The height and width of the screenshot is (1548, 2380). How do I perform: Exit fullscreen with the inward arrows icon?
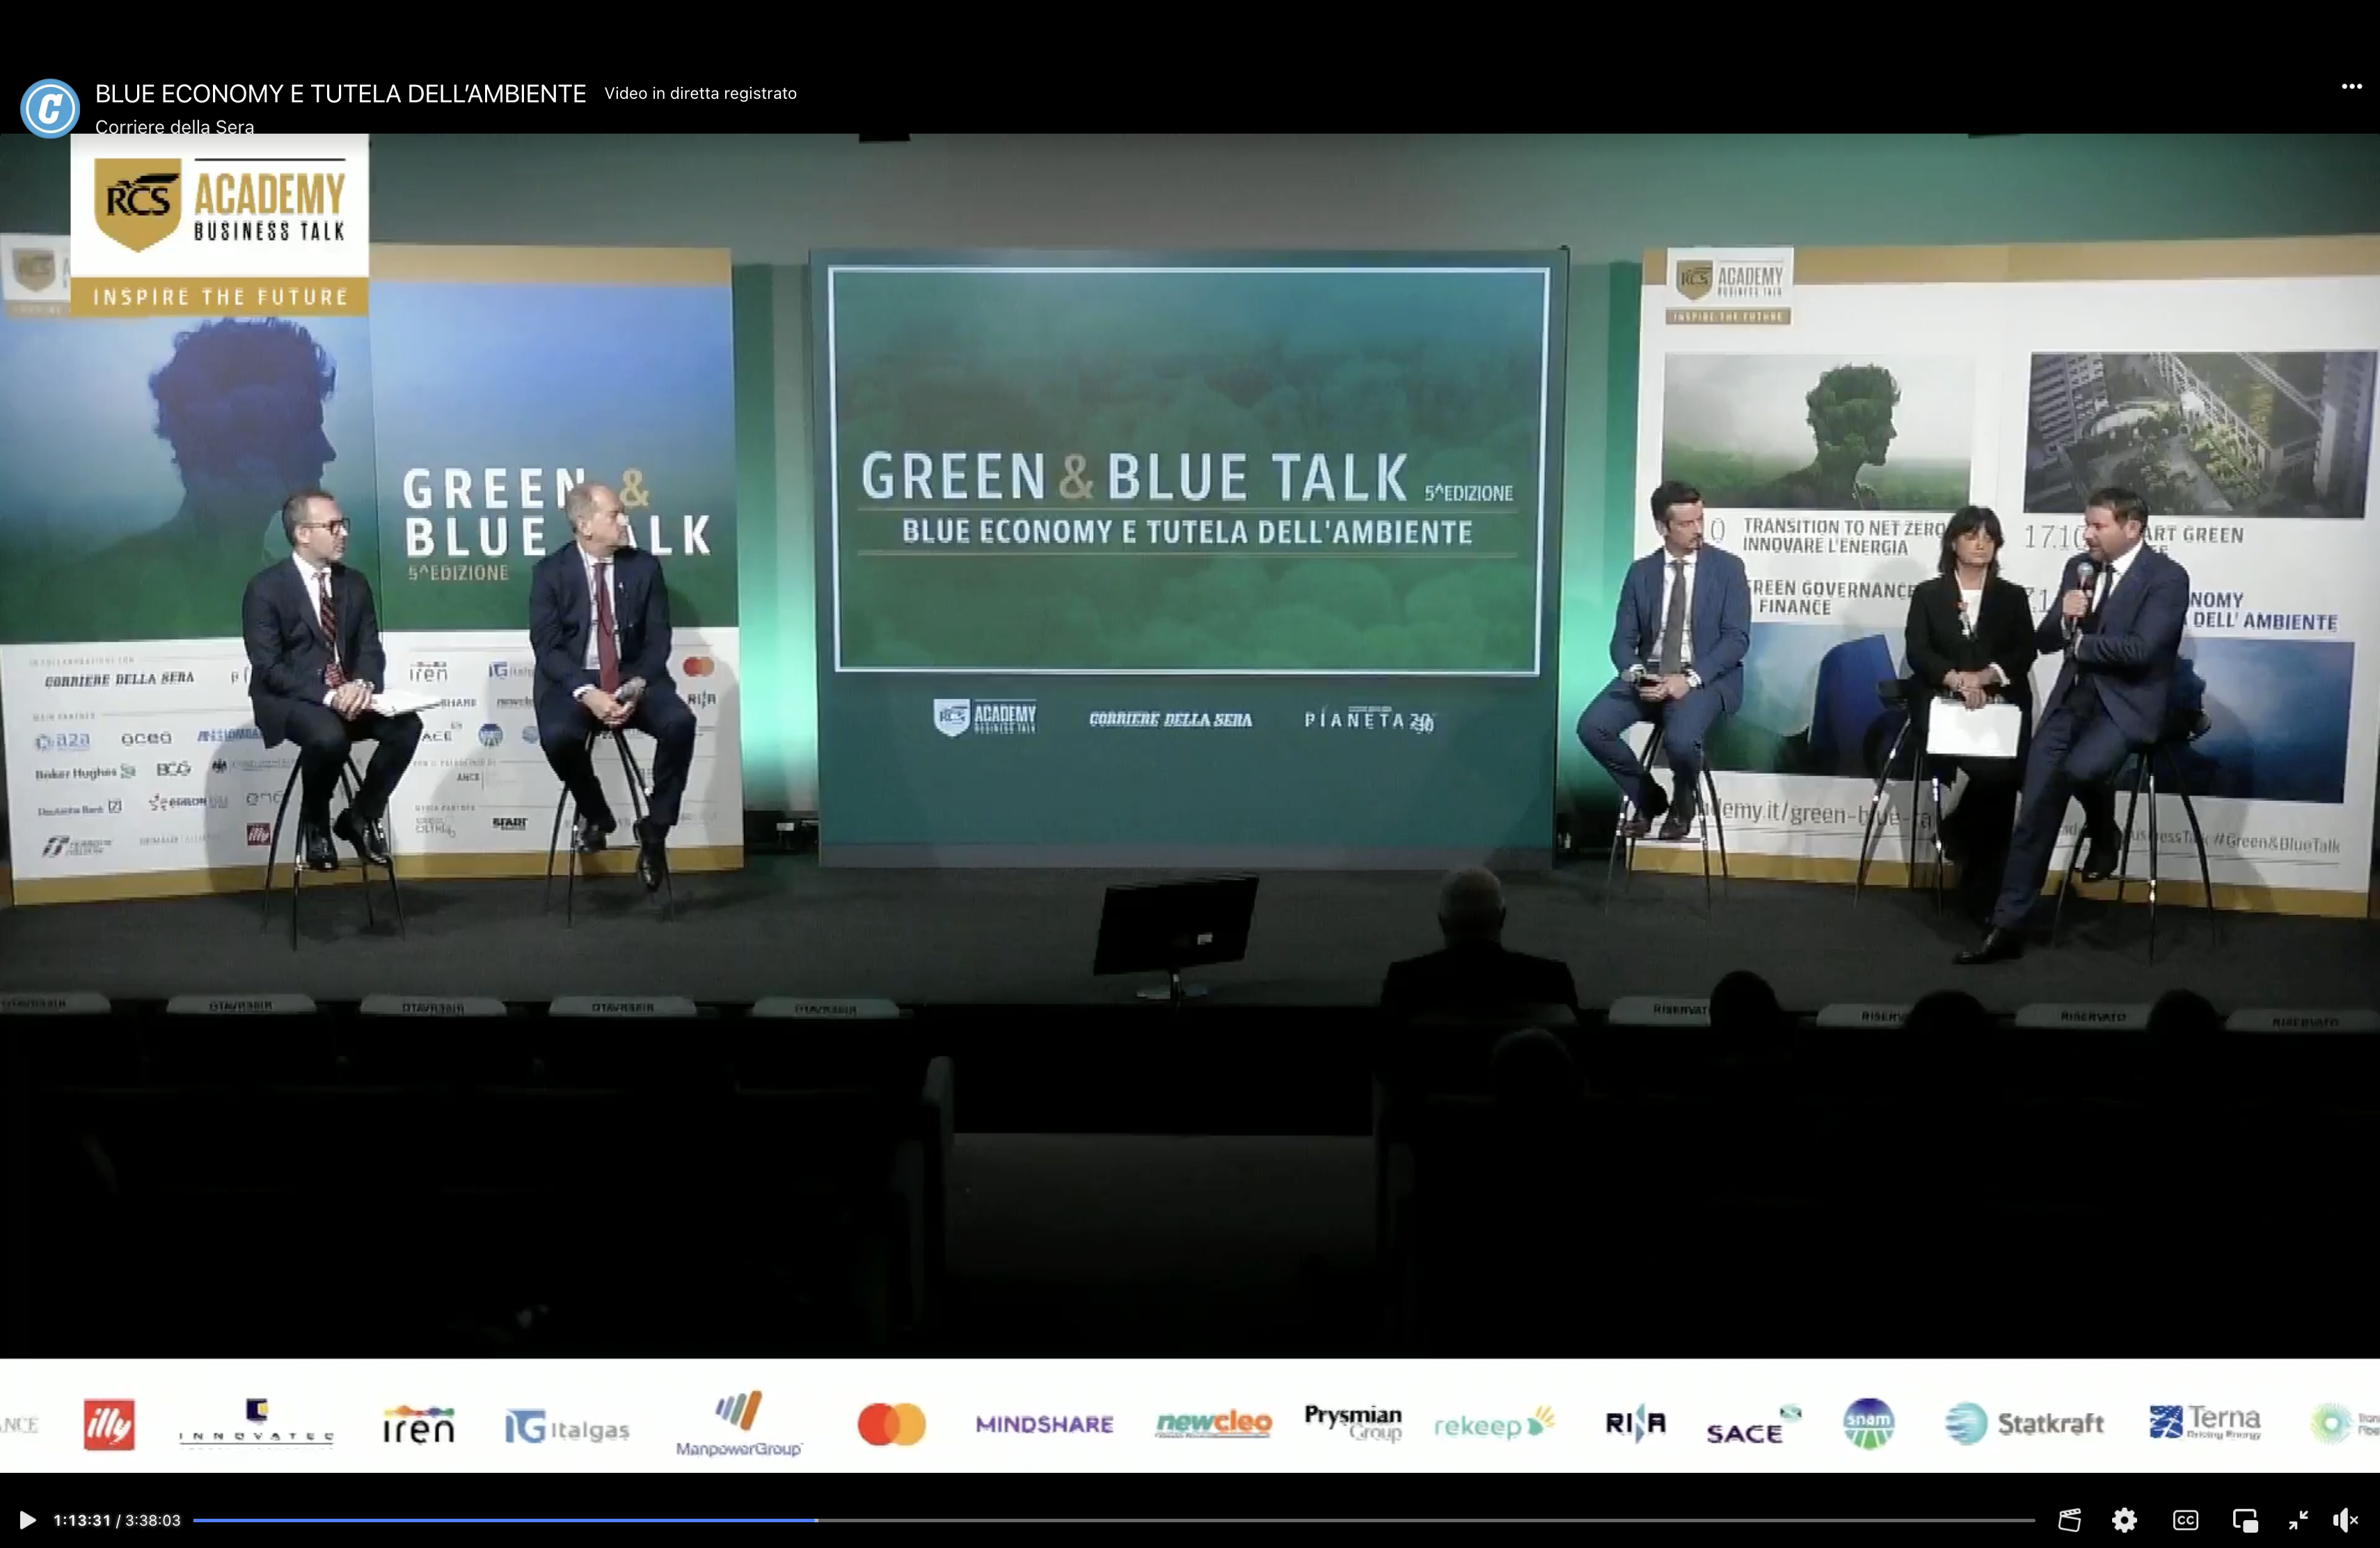pyautogui.click(x=2298, y=1520)
